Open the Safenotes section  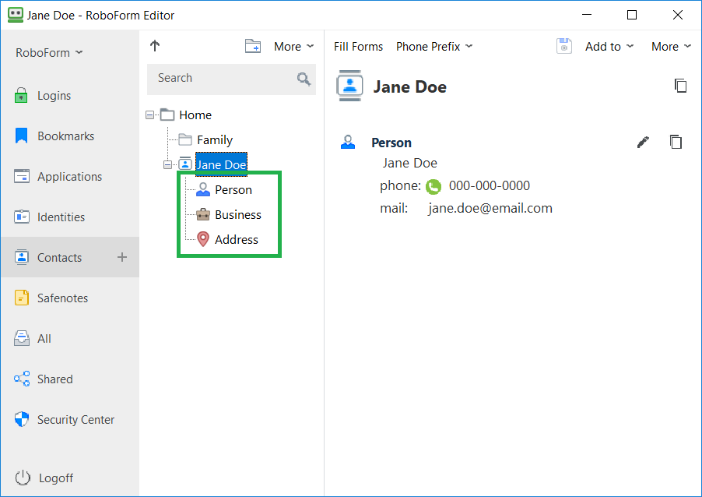[x=70, y=298]
